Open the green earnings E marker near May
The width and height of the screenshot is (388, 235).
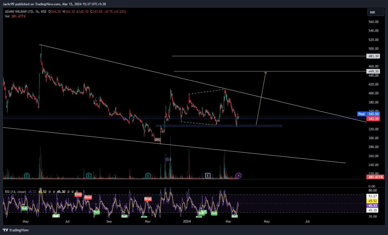[x=27, y=175]
